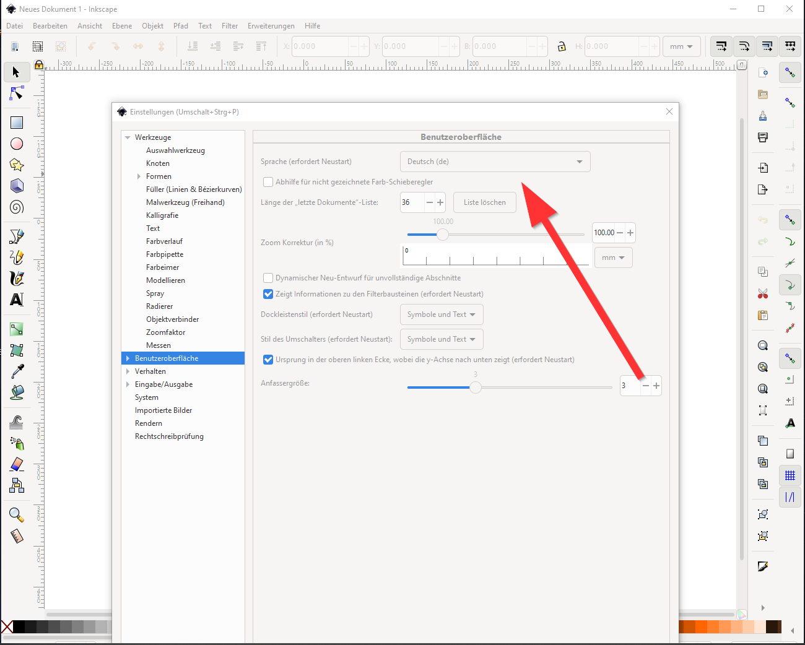Decrease the Anfassergröße value
The width and height of the screenshot is (805, 645).
click(646, 386)
